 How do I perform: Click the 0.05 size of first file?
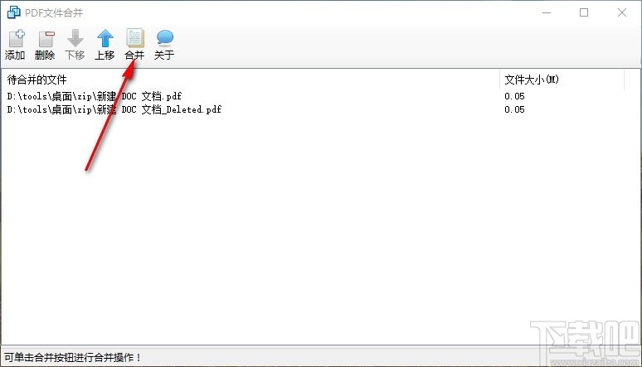click(x=514, y=96)
